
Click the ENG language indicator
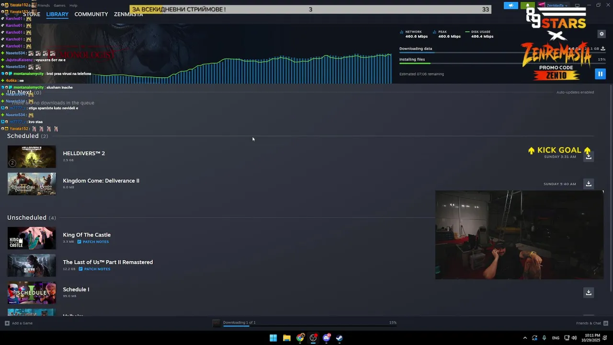tap(556, 338)
